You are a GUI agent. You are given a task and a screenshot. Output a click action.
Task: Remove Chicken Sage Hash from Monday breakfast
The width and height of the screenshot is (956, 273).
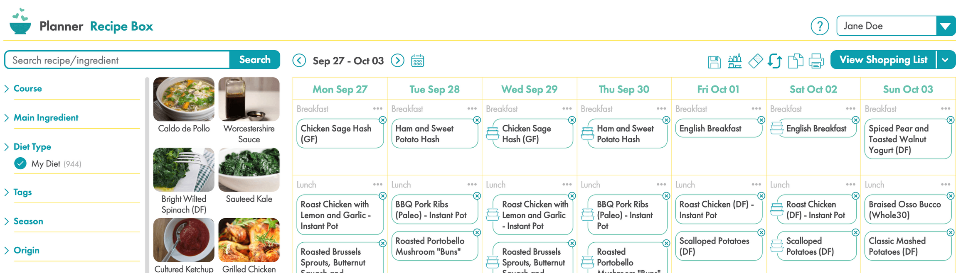pyautogui.click(x=383, y=120)
